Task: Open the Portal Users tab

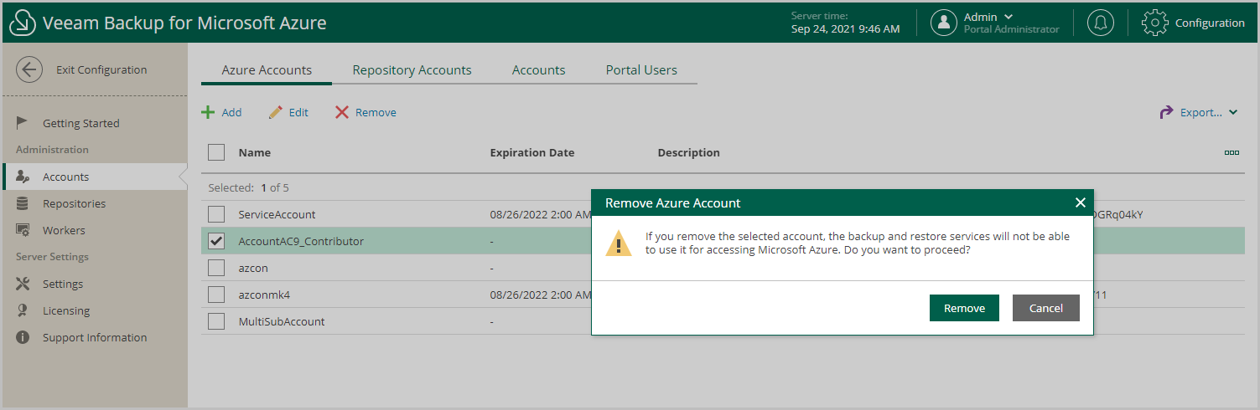Action: click(x=641, y=70)
